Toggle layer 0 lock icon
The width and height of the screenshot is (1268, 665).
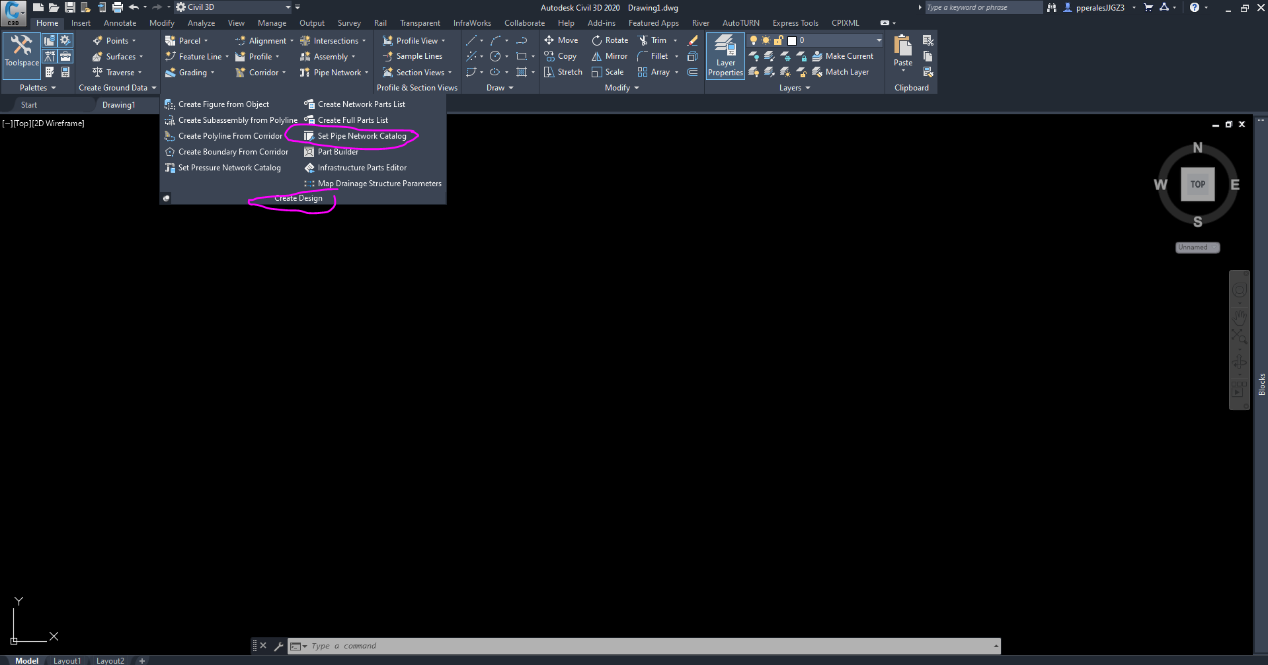click(778, 40)
